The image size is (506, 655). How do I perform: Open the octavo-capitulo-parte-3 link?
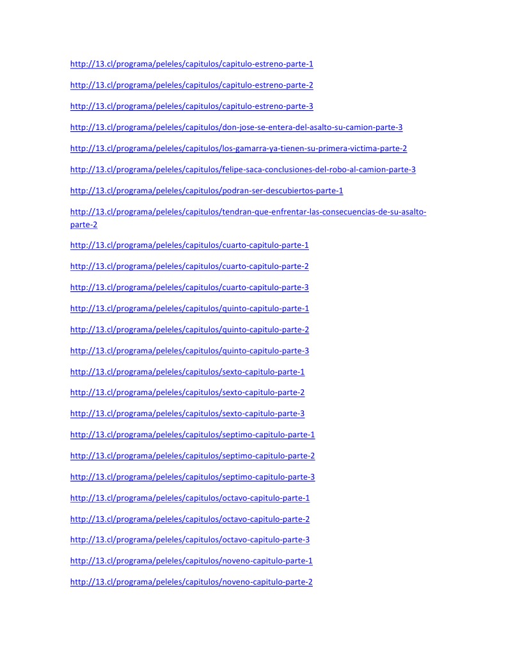tap(190, 540)
